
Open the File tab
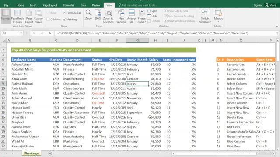6,5
